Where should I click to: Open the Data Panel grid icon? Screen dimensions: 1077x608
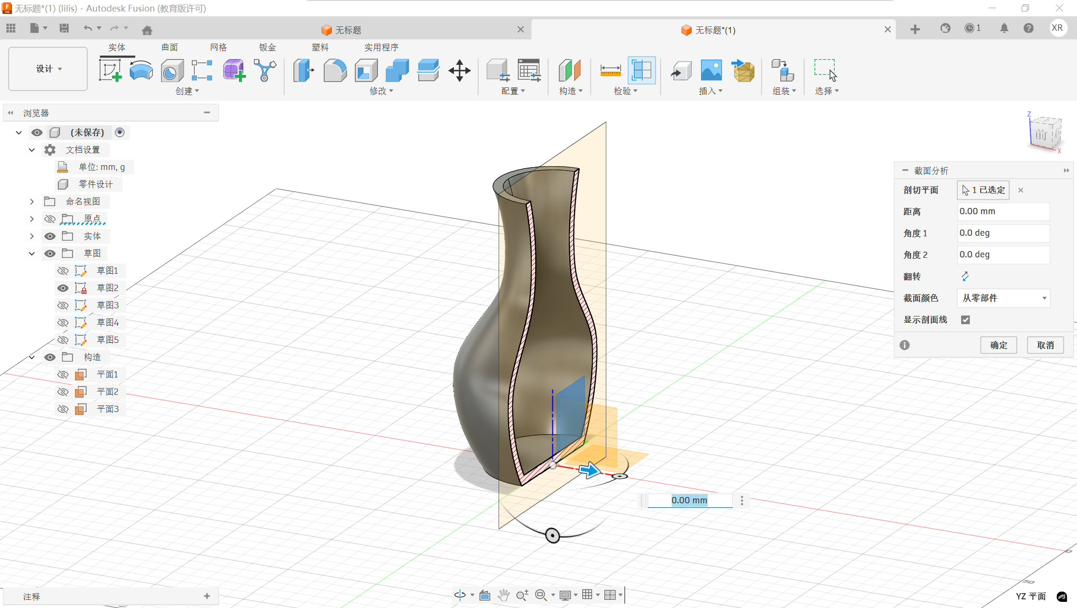pyautogui.click(x=11, y=28)
